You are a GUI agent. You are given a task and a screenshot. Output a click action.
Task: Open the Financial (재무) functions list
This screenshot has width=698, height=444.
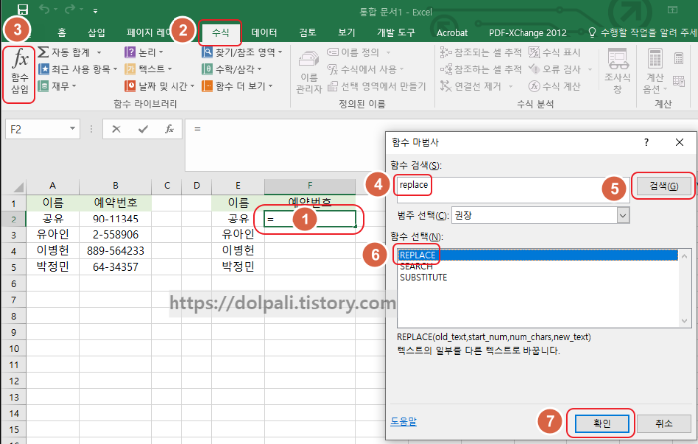click(x=57, y=86)
